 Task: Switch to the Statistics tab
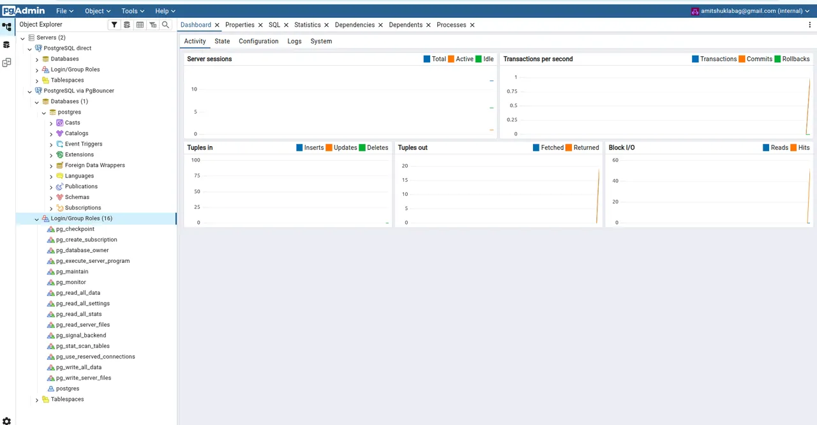click(307, 25)
